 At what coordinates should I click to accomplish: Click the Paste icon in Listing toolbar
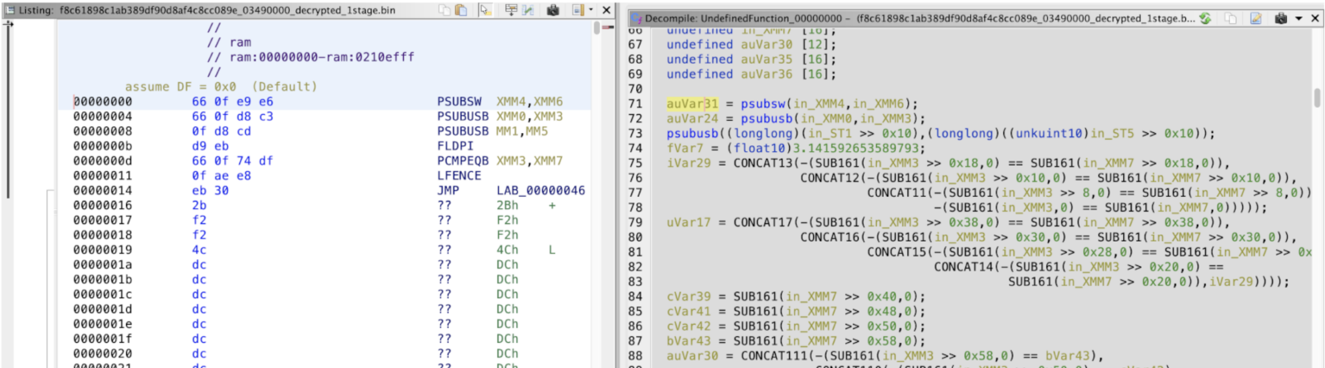click(x=461, y=10)
